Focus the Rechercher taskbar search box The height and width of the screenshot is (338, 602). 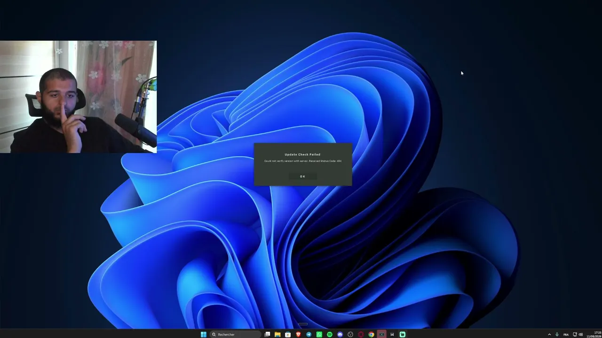tap(235, 334)
